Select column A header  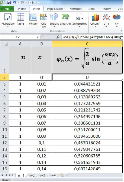(x=20, y=44)
